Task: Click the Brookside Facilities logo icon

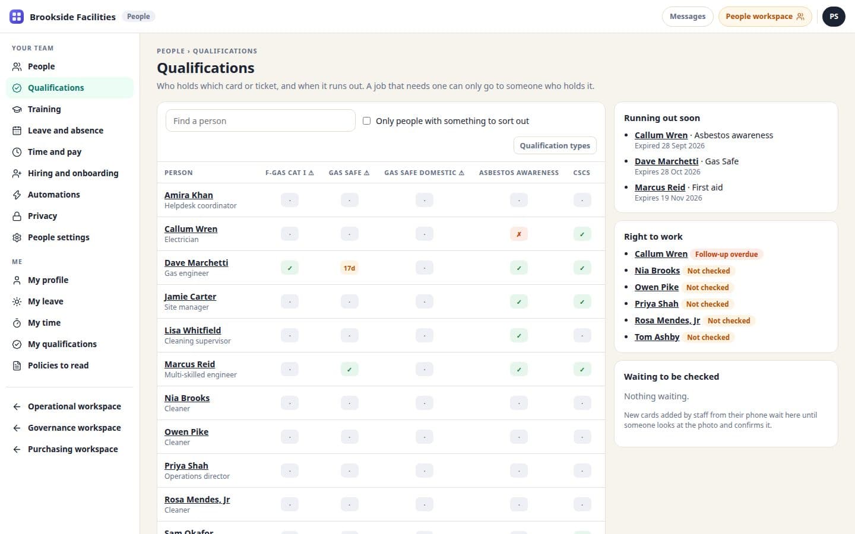Action: tap(17, 17)
